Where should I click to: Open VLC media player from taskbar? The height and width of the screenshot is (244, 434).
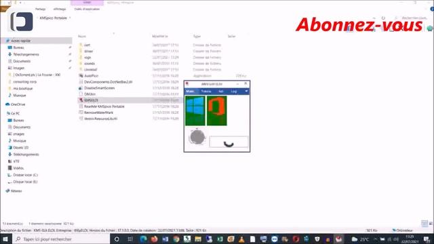click(241, 239)
